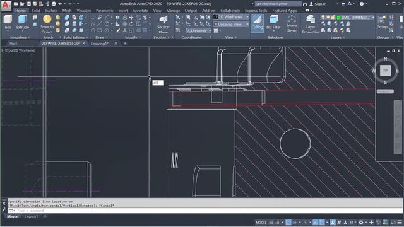Viewport: 404px width, 227px height.
Task: Open the AutoCAD application menu logo
Action: point(6,6)
